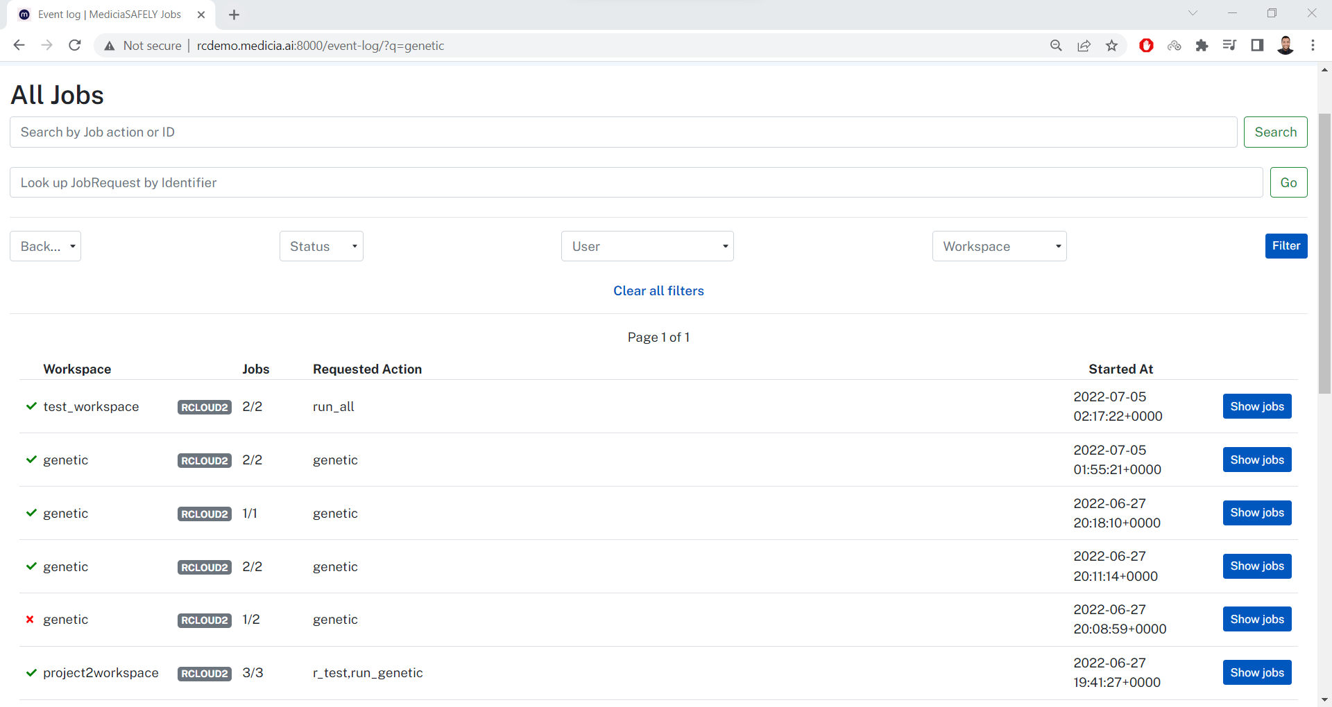
Task: Reload the event log page
Action: (75, 45)
